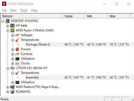134x101 pixels.
Task: Click the Min column header
Action: click(97, 16)
